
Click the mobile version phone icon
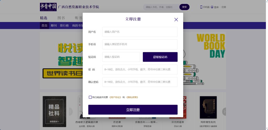coord(201,7)
